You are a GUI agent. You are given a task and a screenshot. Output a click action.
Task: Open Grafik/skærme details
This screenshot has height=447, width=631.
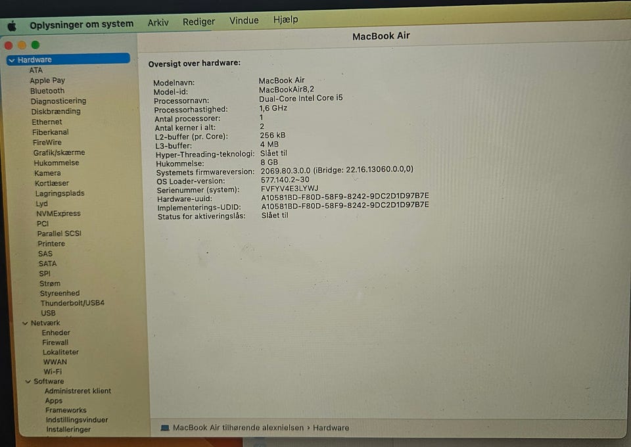click(x=59, y=153)
